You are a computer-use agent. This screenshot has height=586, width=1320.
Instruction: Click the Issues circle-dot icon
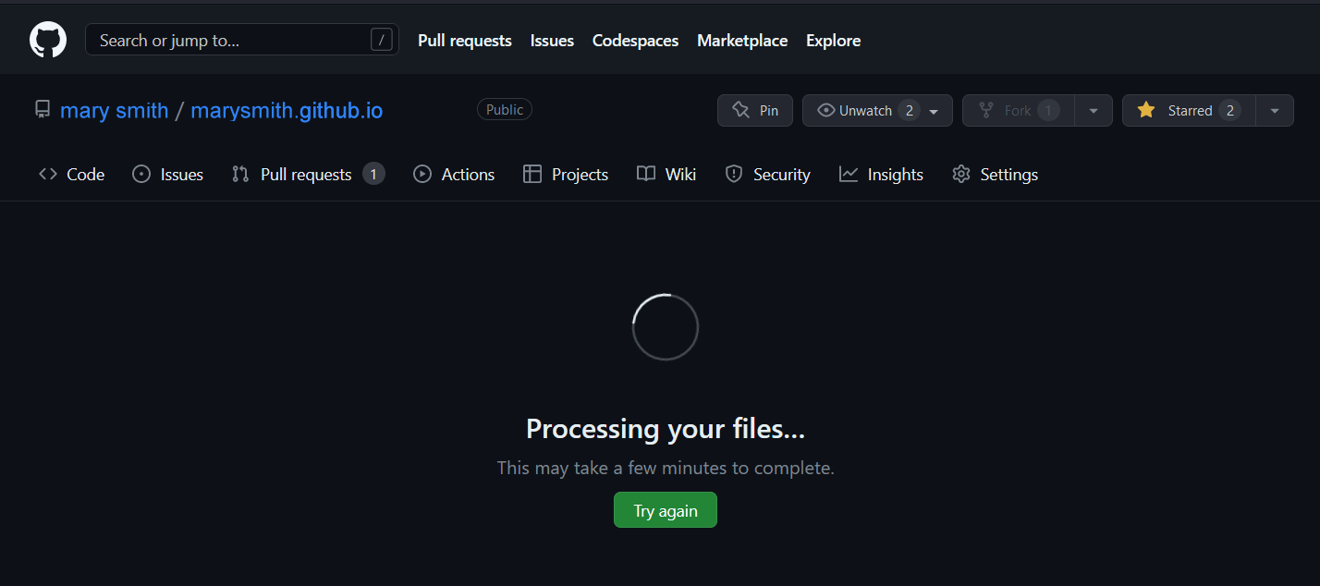click(141, 175)
